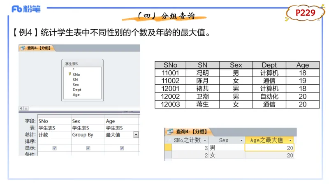This screenshot has height=185, width=329.
Task: Click student number 12003
Action: point(170,104)
